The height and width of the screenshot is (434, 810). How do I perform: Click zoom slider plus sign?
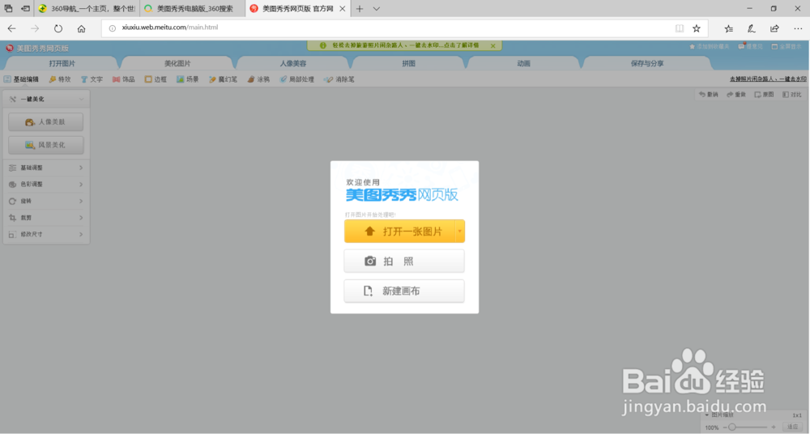pyautogui.click(x=774, y=427)
